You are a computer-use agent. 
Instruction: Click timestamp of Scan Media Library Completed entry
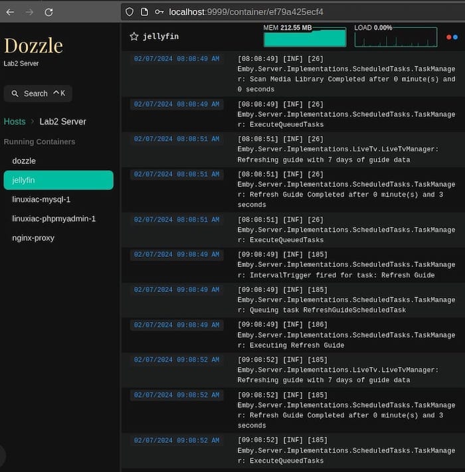177,58
